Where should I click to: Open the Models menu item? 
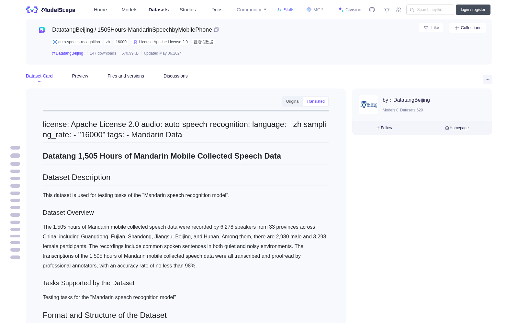click(129, 10)
